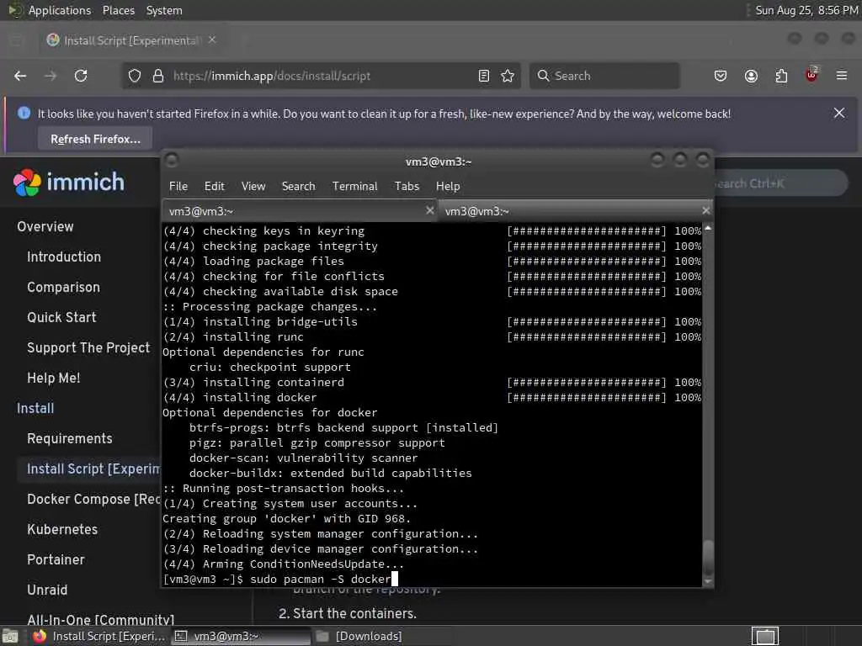Switch to Firefox Install Script taskbar entry
This screenshot has width=862, height=646.
[x=99, y=636]
